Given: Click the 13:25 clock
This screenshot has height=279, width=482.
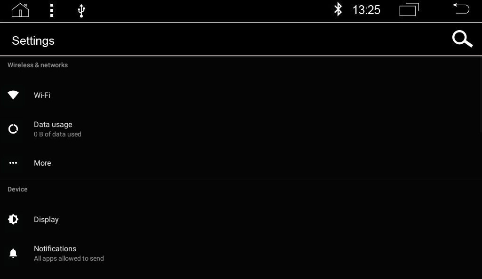Looking at the screenshot, I should coord(366,10).
